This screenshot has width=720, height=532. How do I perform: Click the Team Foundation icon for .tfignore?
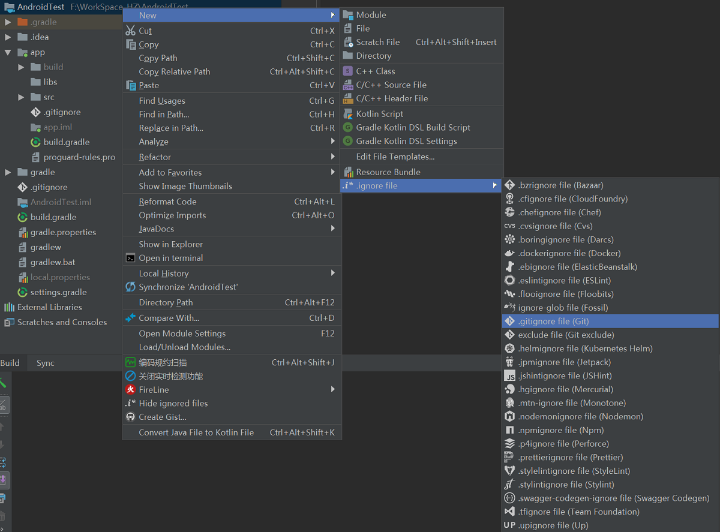510,512
